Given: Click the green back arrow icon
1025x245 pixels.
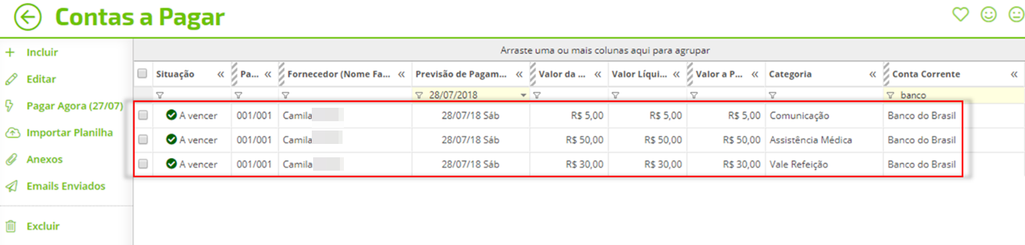Looking at the screenshot, I should coord(27,17).
